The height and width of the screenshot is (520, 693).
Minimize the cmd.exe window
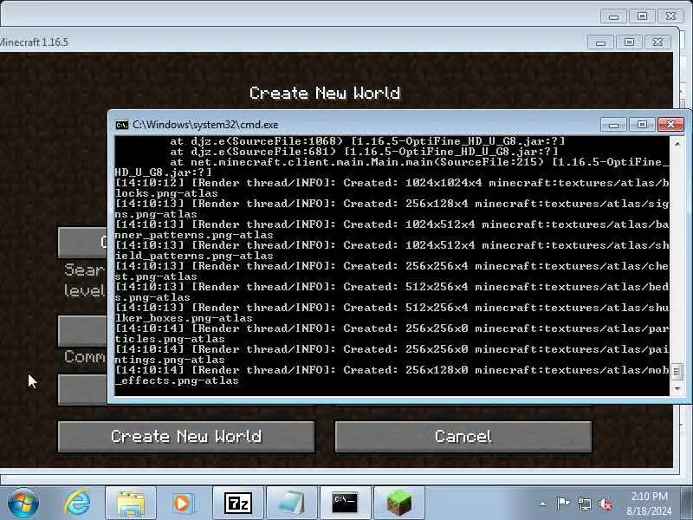613,125
